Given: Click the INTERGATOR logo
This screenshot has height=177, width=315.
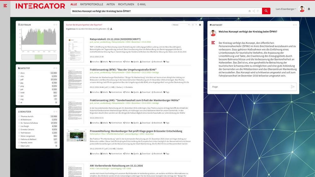Looking at the screenshot, I should [40, 6].
